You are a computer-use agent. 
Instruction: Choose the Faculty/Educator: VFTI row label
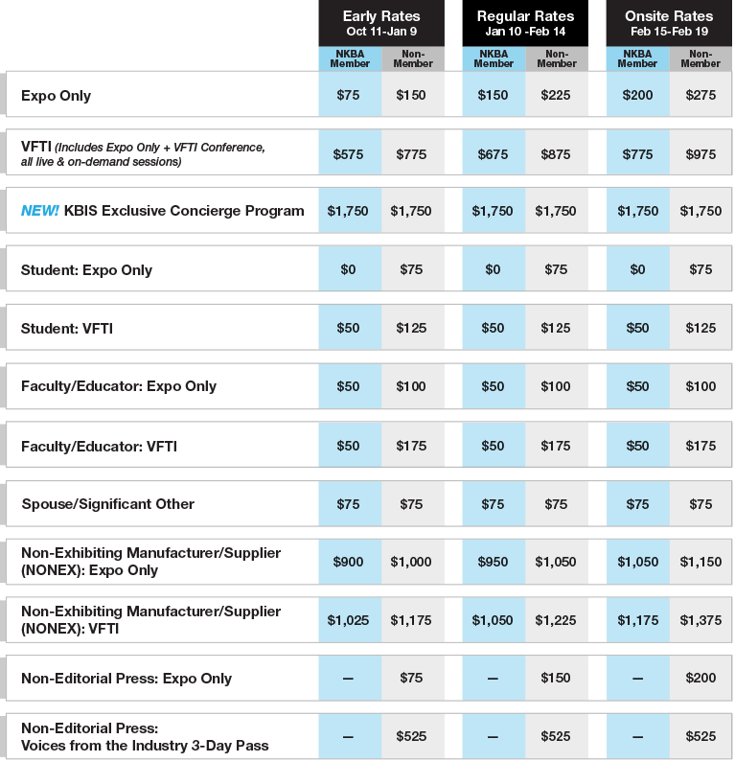99,446
